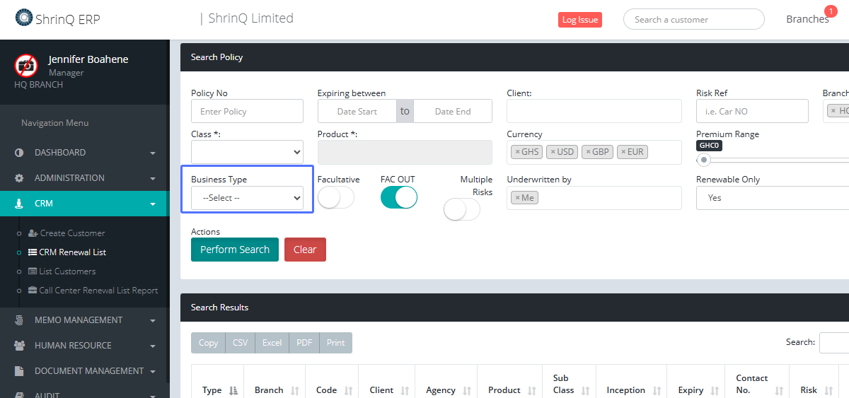Toggle the Multiple Risks switch

[x=461, y=209]
